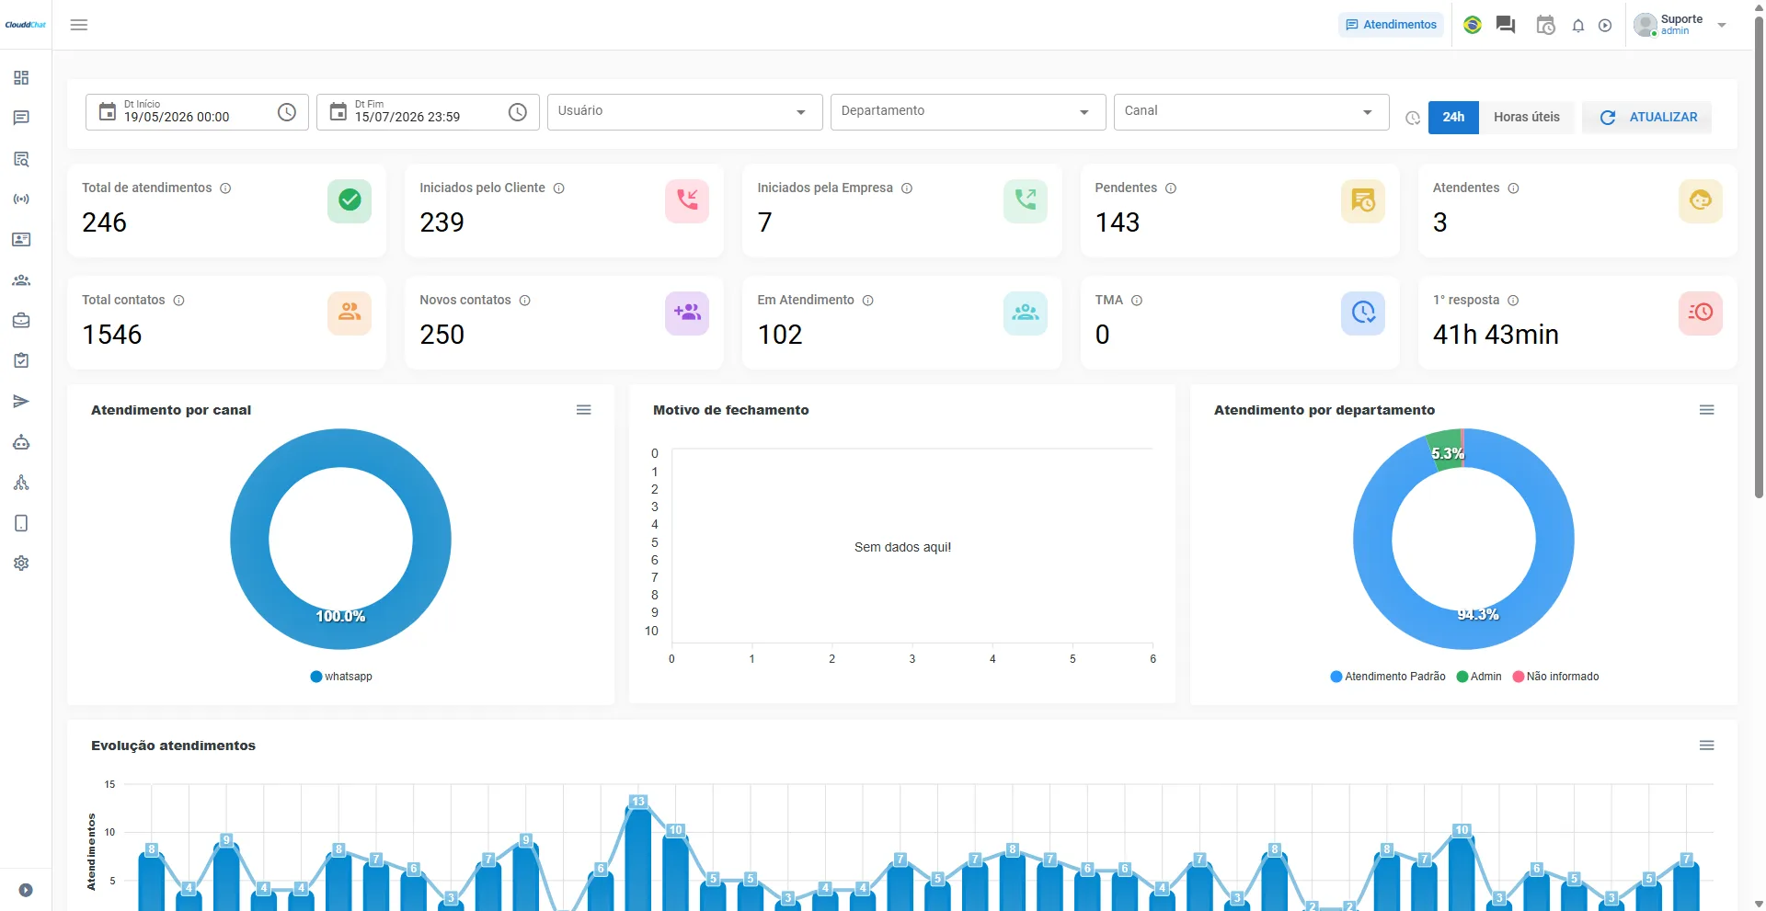Viewport: 1766px width, 911px height.
Task: Click the Total contatos value 1546
Action: point(112,335)
